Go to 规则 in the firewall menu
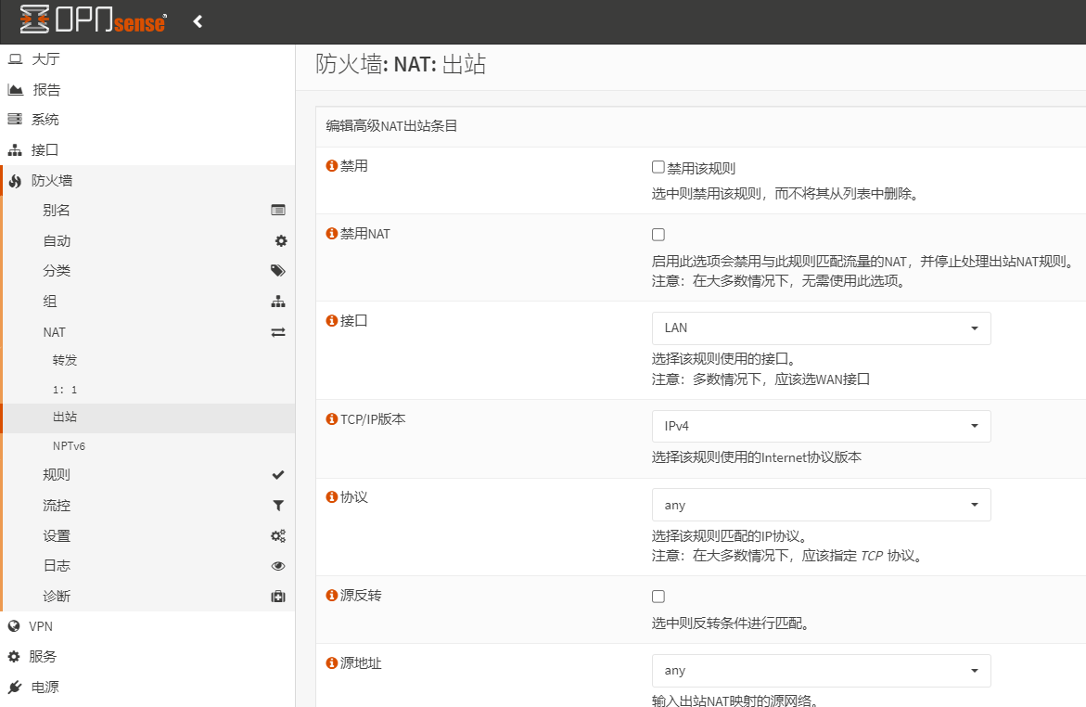The width and height of the screenshot is (1086, 707). (57, 475)
